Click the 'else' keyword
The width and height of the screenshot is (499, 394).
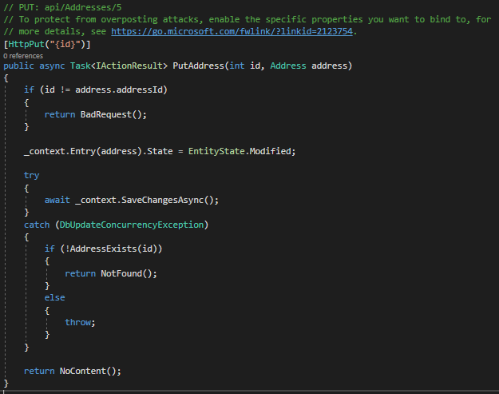pyautogui.click(x=55, y=298)
